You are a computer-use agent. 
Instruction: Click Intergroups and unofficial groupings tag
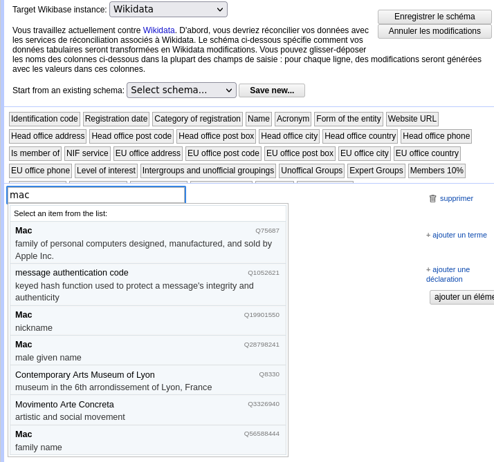[x=208, y=171]
